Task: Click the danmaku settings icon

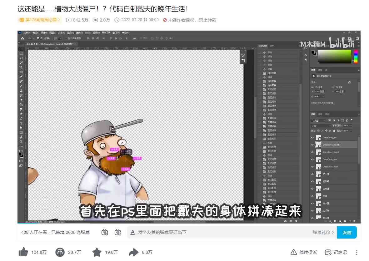Action: point(118,232)
